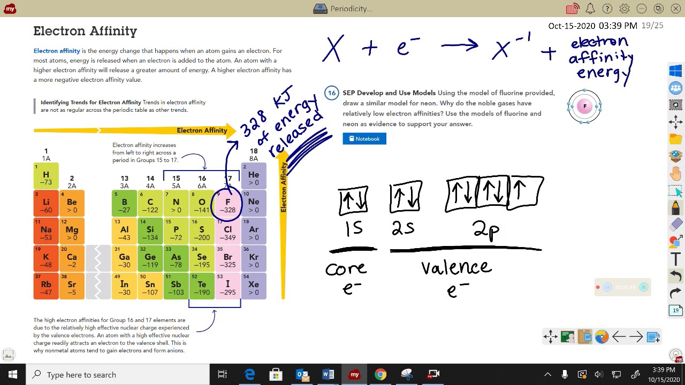Open the Windows Start menu
The image size is (685, 385).
point(13,374)
